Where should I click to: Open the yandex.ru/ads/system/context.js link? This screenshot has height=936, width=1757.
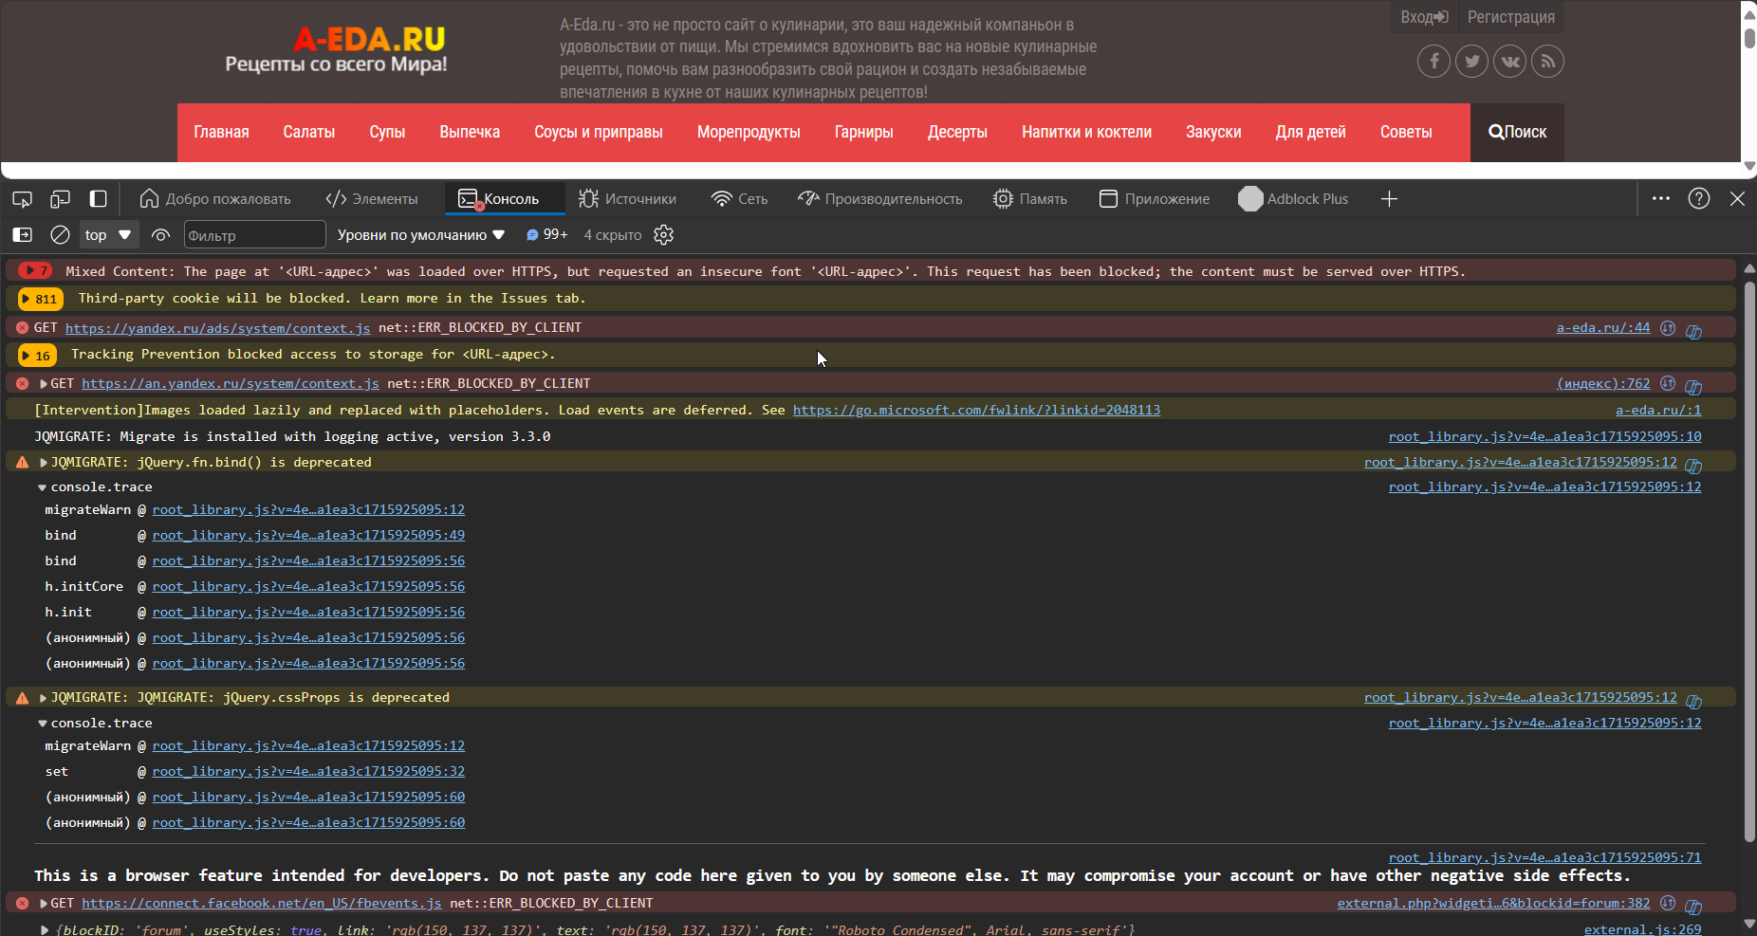[217, 328]
